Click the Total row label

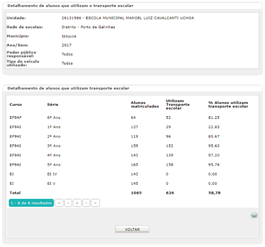click(15, 193)
